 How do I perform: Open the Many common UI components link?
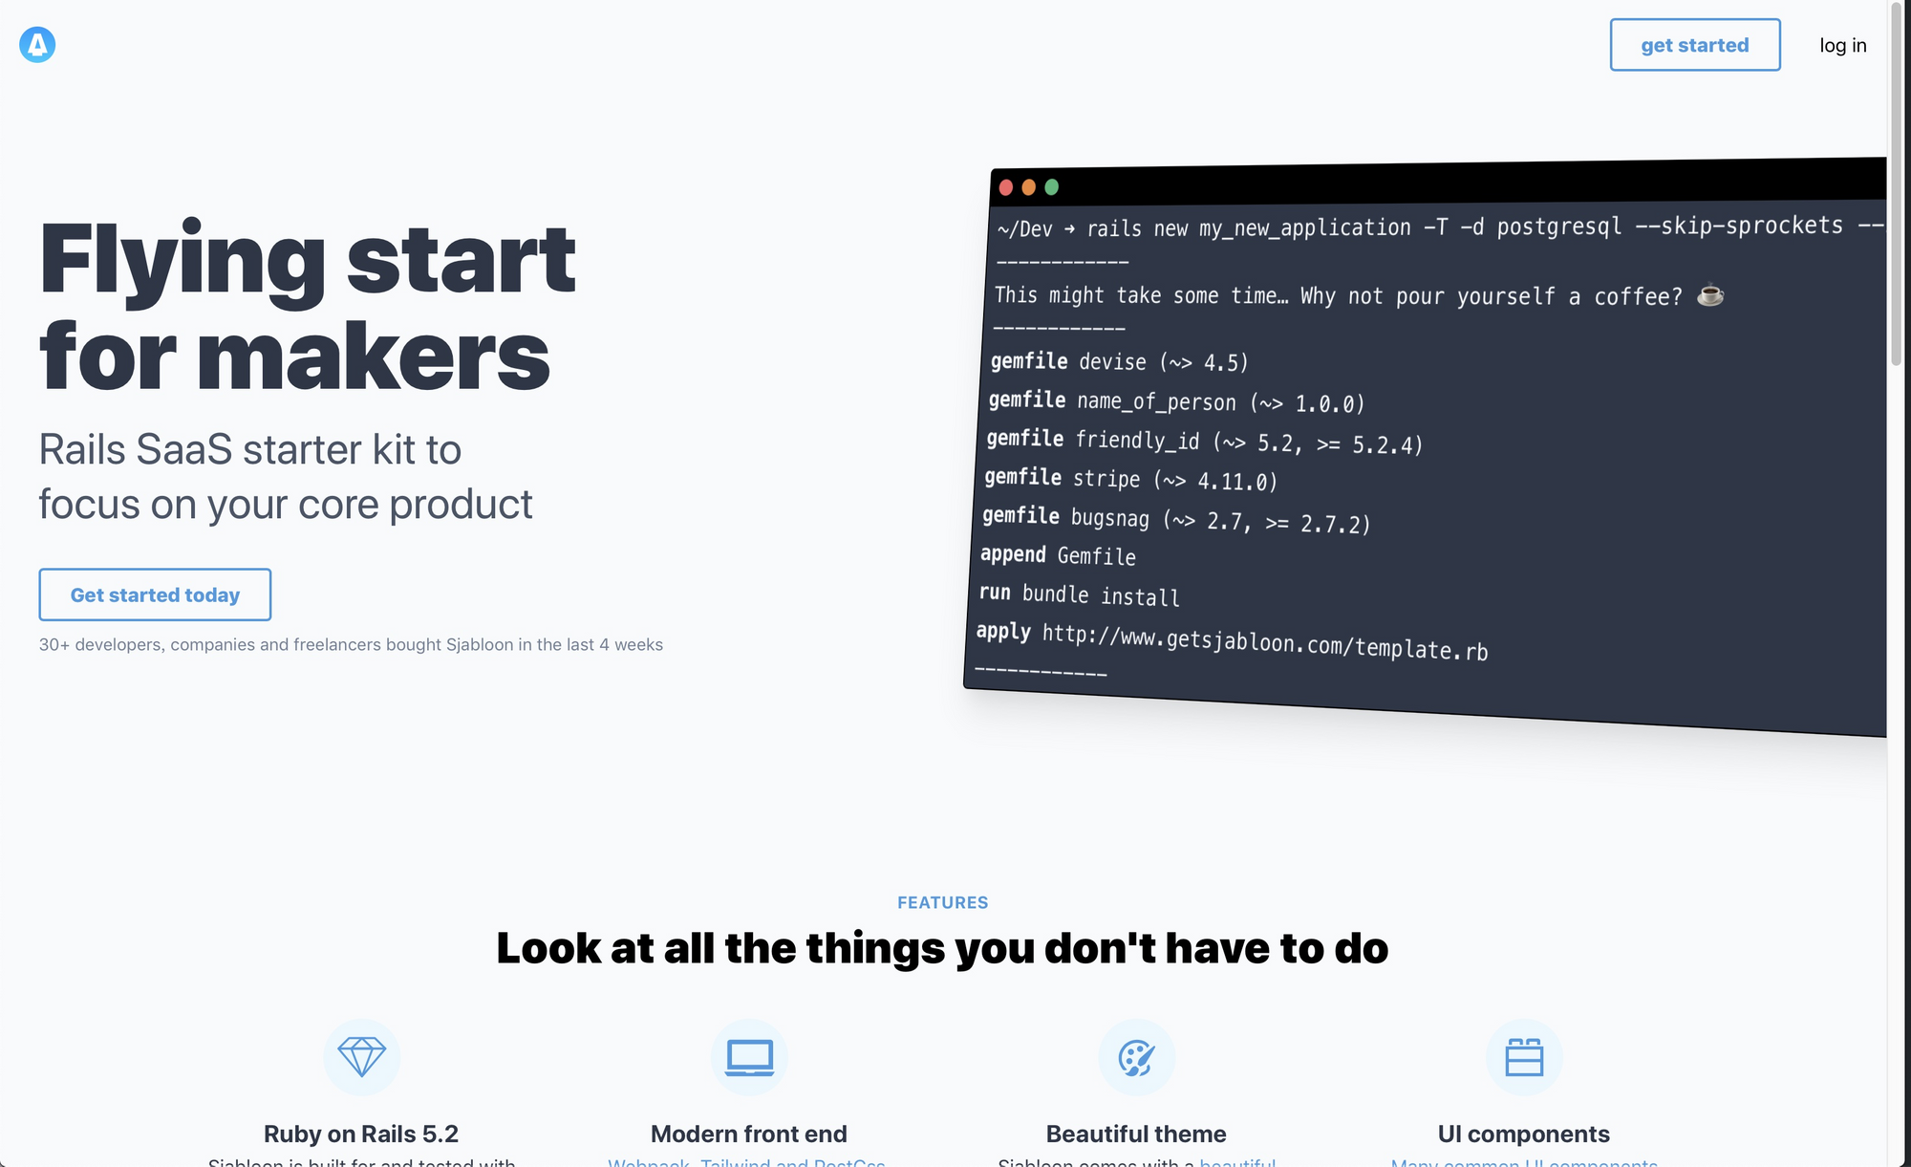pos(1524,1161)
